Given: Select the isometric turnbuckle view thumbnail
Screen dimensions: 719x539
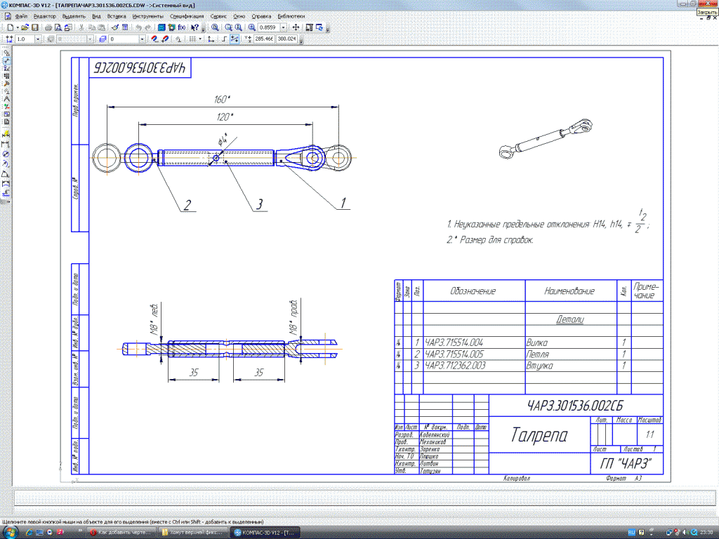Looking at the screenshot, I should pos(546,139).
